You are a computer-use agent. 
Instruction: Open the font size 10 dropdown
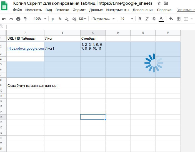127,19
